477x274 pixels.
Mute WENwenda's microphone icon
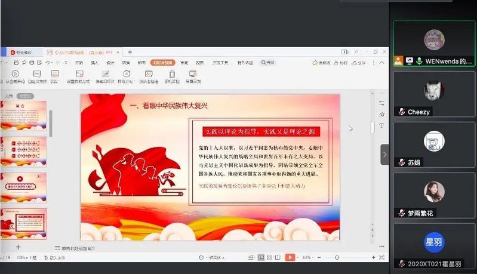[x=420, y=61]
